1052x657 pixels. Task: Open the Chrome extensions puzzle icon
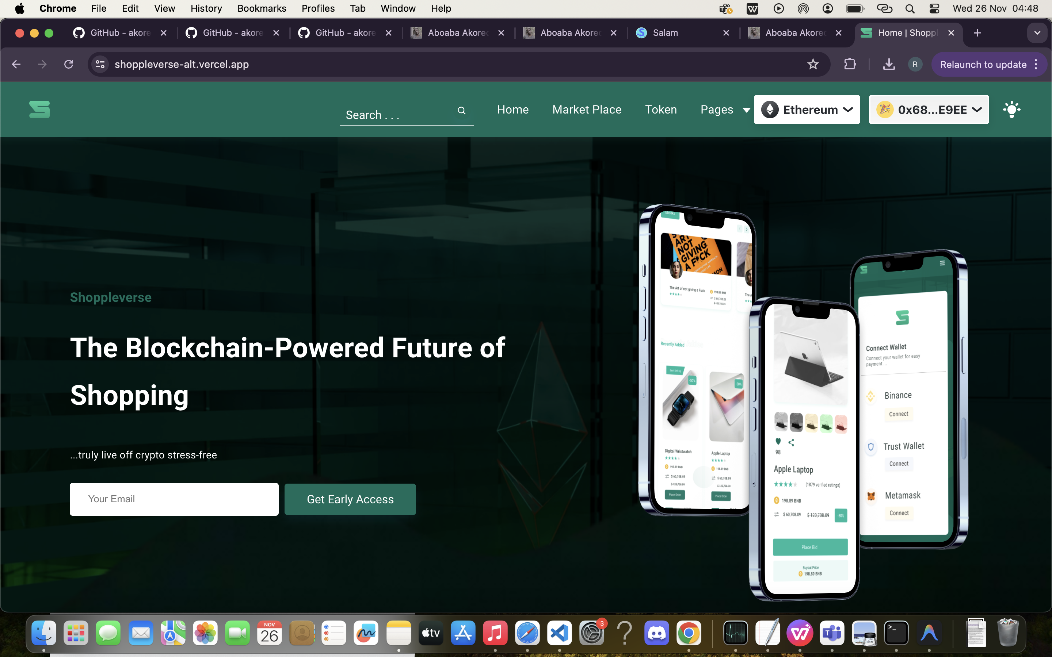(x=849, y=64)
